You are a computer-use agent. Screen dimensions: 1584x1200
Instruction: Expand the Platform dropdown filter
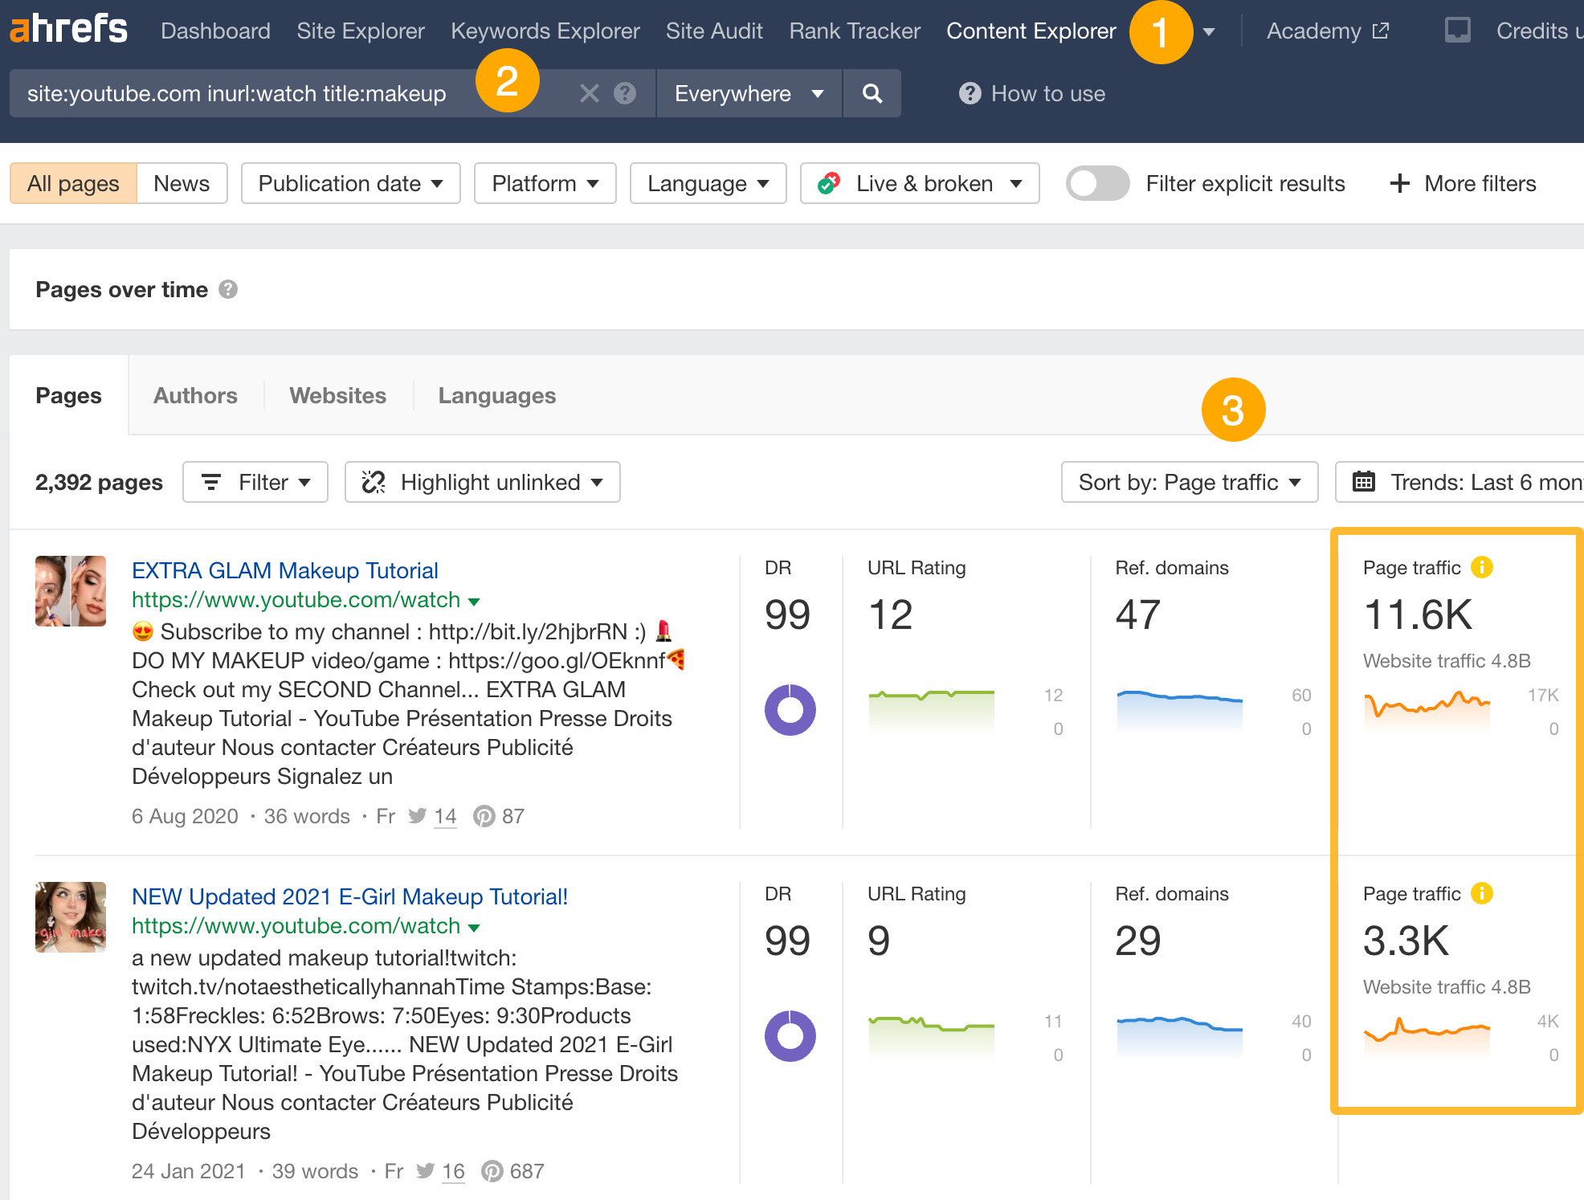[x=548, y=183]
